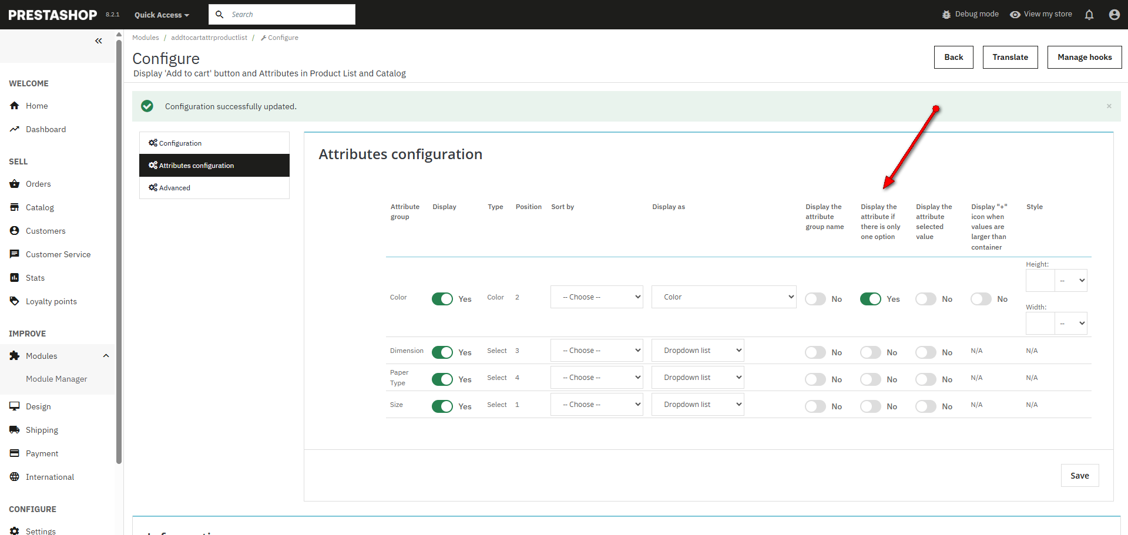Open Sort by dropdown for Color row

click(596, 297)
